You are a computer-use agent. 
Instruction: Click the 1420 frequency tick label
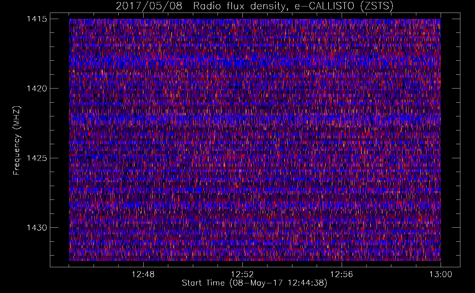pyautogui.click(x=37, y=88)
